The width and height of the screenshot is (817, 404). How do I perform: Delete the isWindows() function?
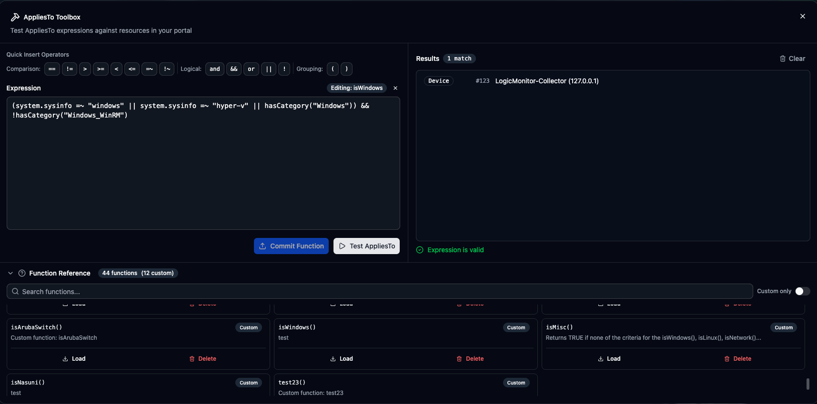[470, 359]
